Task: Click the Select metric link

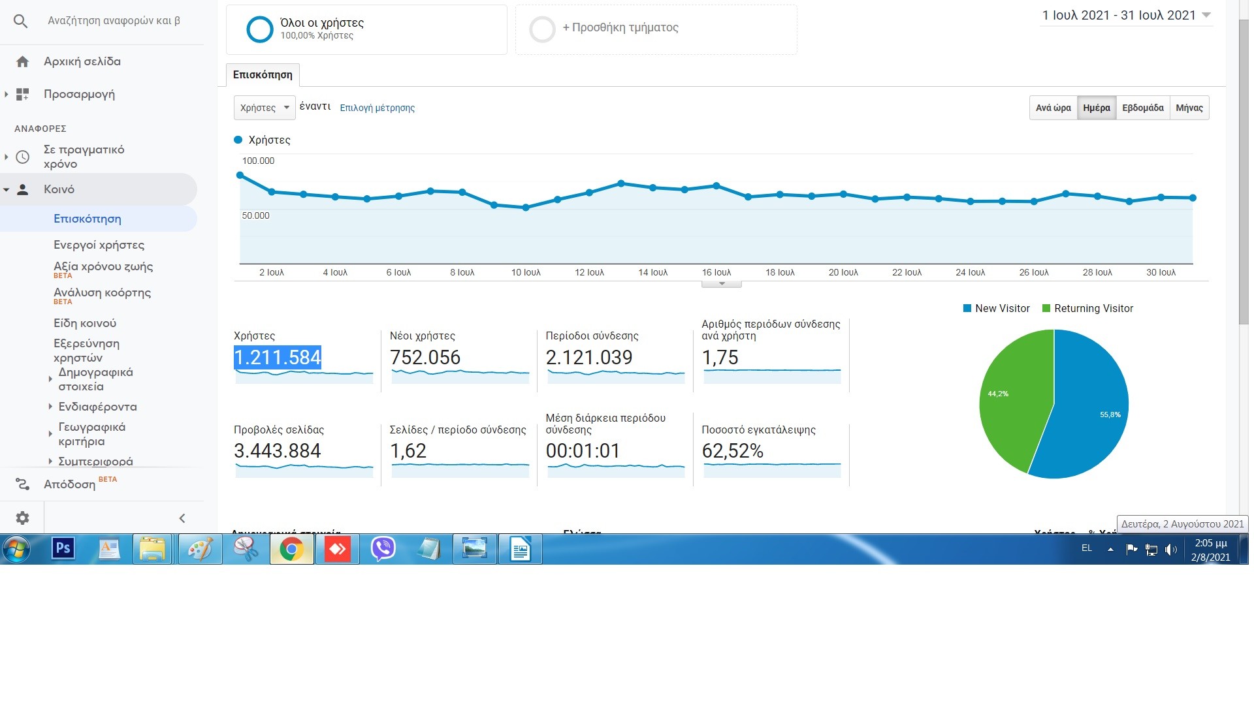Action: (x=377, y=108)
